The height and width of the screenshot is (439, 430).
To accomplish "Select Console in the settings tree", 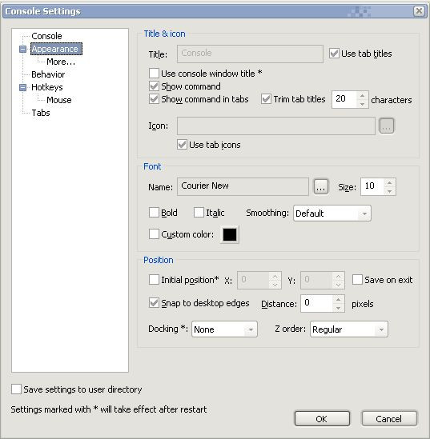I will (x=46, y=36).
